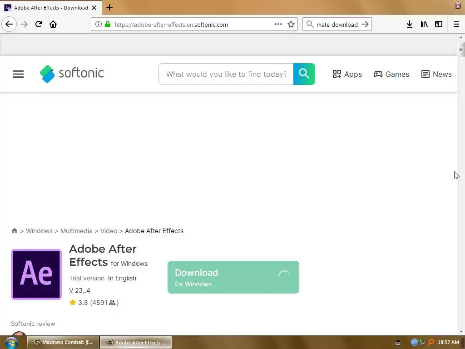Click the Download for Windows button

233,277
